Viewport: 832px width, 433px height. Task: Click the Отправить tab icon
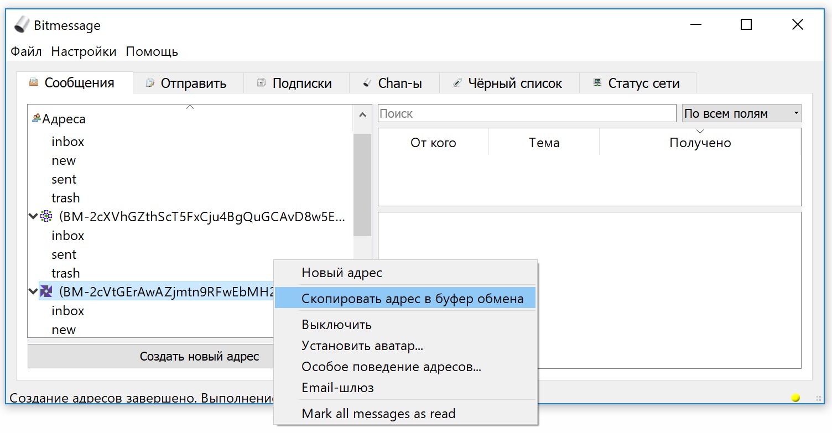149,84
